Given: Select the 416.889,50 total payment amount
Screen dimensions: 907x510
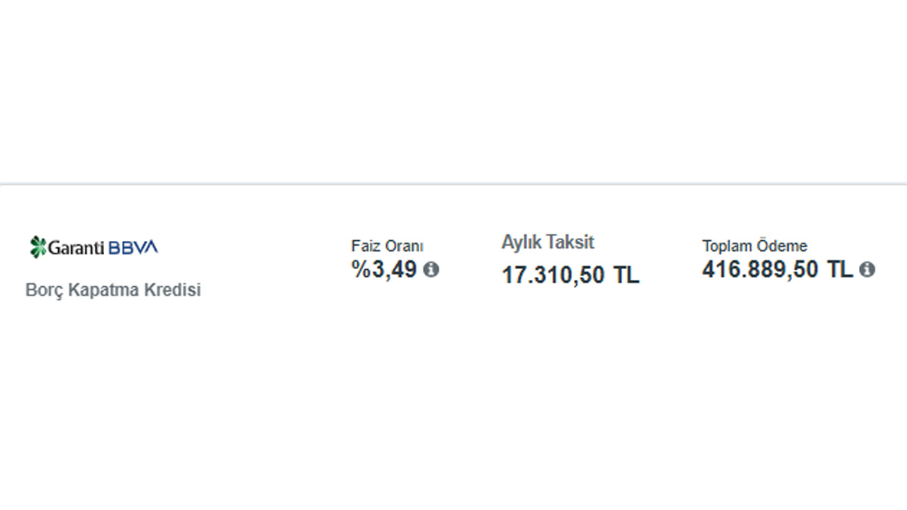Looking at the screenshot, I should [760, 269].
